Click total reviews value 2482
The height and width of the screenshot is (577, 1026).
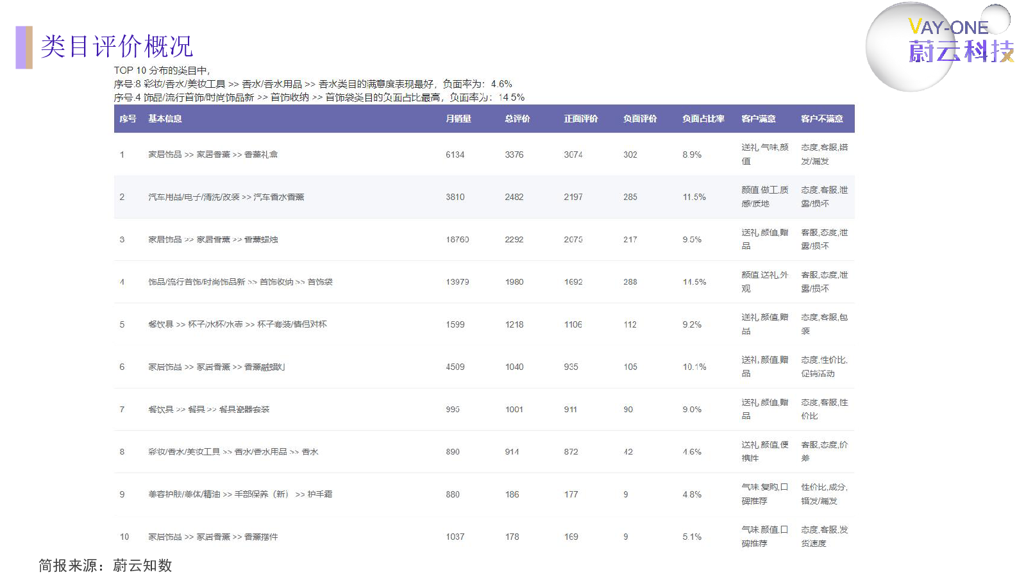pyautogui.click(x=514, y=197)
